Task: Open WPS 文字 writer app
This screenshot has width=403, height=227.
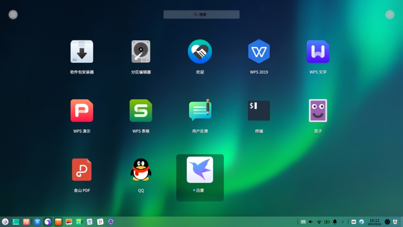Action: pyautogui.click(x=318, y=52)
